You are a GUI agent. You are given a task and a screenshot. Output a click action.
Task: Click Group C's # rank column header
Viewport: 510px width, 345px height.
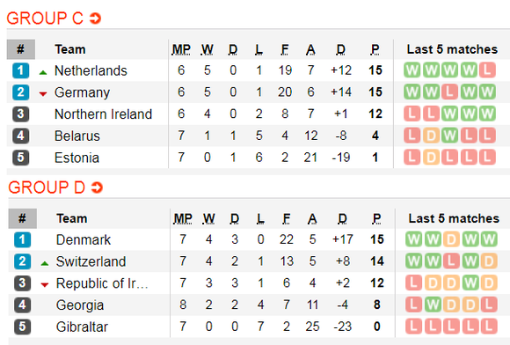click(x=21, y=49)
